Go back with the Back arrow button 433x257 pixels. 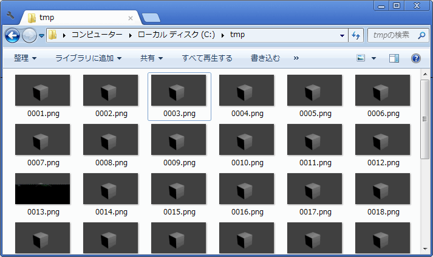coord(12,35)
